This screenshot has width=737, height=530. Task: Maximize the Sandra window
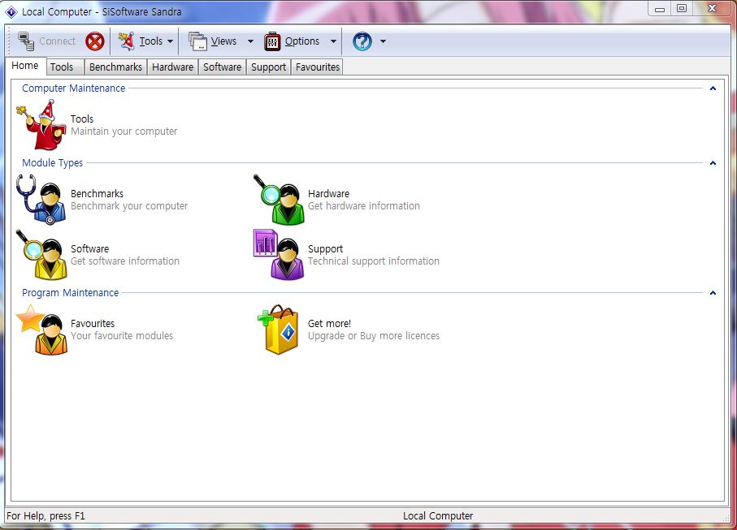pos(682,8)
